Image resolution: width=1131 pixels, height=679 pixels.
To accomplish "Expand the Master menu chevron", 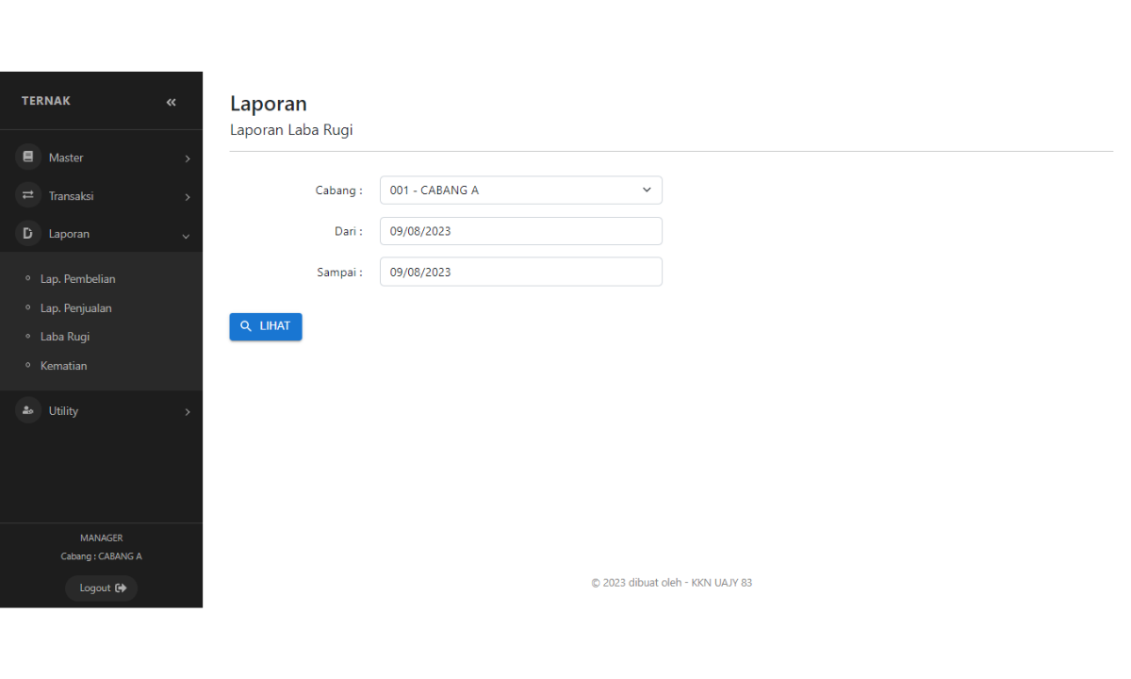I will click(x=187, y=158).
